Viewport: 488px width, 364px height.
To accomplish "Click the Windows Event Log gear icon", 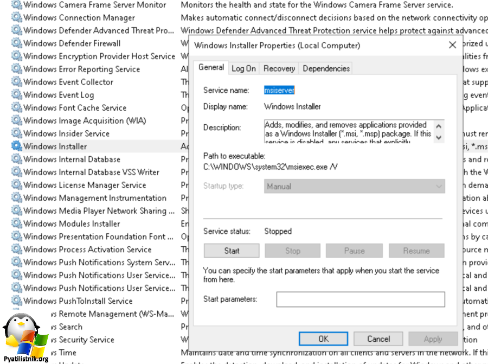I will 16,95.
